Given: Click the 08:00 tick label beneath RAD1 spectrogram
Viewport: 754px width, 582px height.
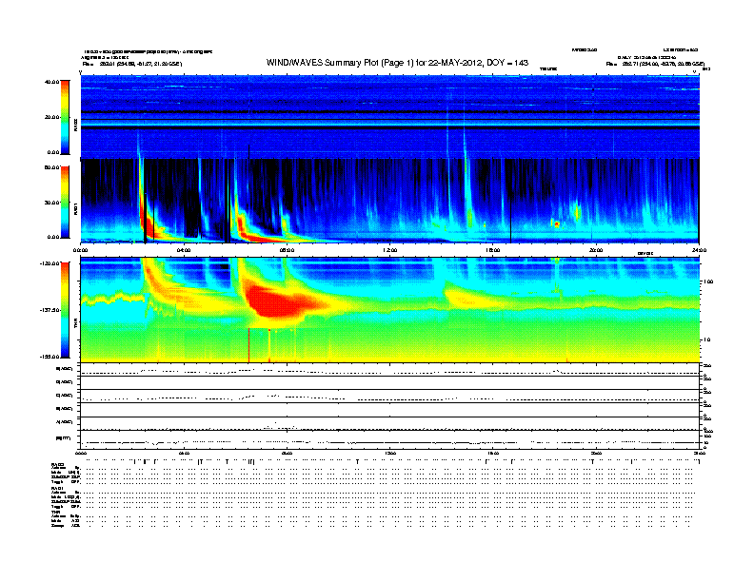Looking at the screenshot, I should tap(287, 250).
